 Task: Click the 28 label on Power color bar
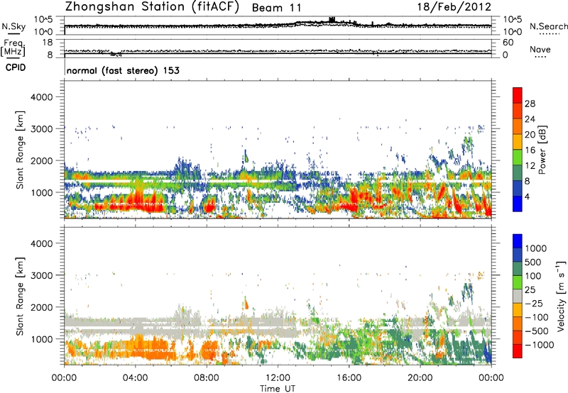(530, 104)
